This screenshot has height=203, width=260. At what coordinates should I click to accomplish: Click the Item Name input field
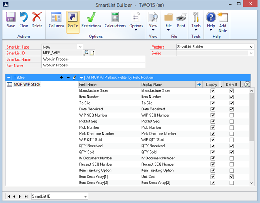93,65
